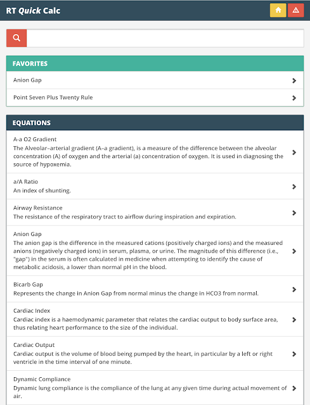Click the Bicarb Gap chevron arrow
Image resolution: width=310 pixels, height=405 pixels.
(294, 290)
